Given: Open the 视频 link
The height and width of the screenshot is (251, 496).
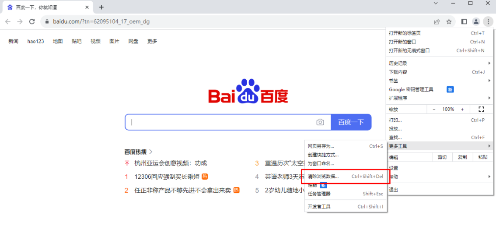Looking at the screenshot, I should tap(95, 41).
